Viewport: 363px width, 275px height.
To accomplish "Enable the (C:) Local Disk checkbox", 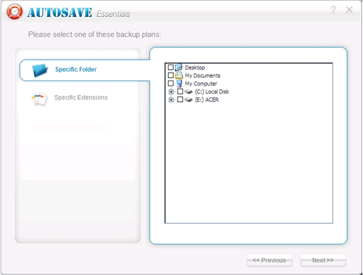I will click(x=180, y=91).
